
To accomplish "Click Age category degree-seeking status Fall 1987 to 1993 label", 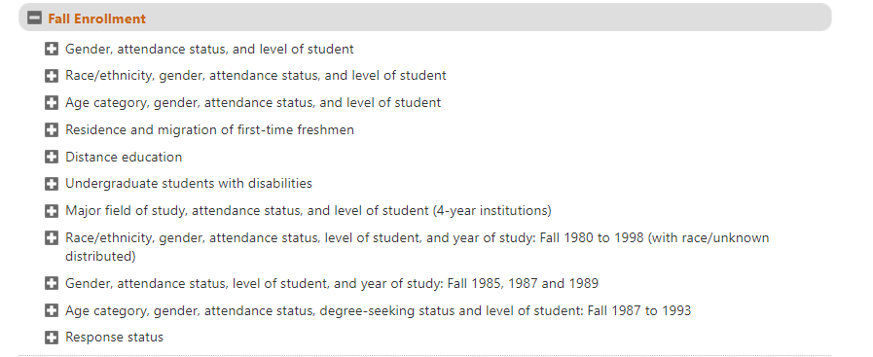I will coord(378,310).
